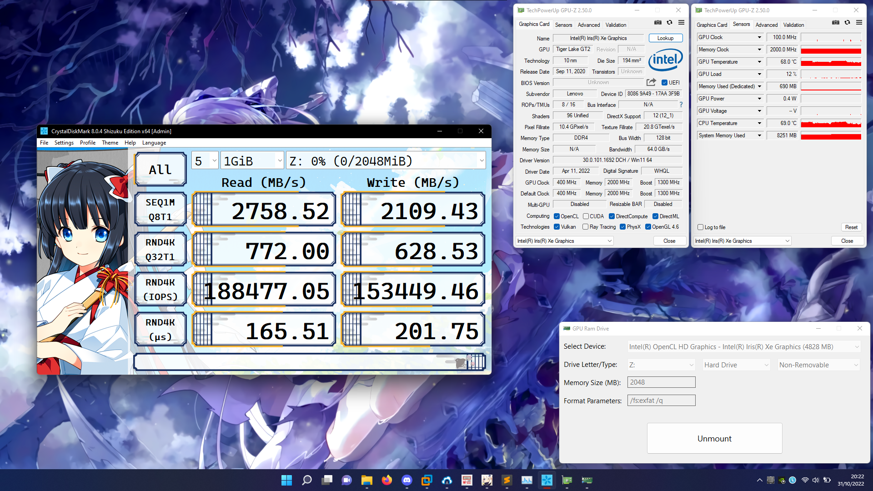Expand GPU Temperature sensor dropdown
The width and height of the screenshot is (873, 491).
coord(759,62)
